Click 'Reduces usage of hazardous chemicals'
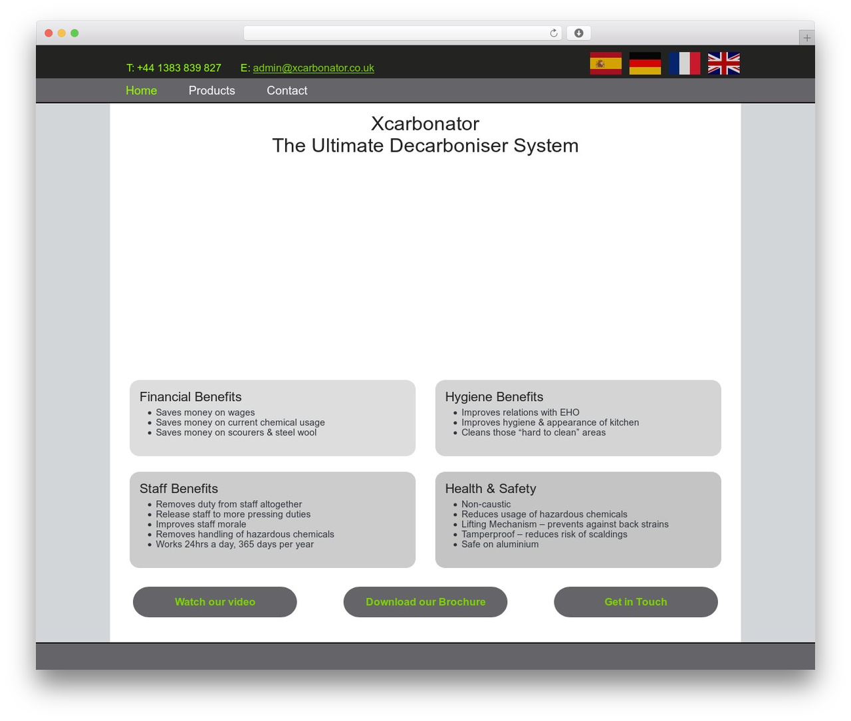Viewport: 851px width, 721px height. [x=545, y=514]
